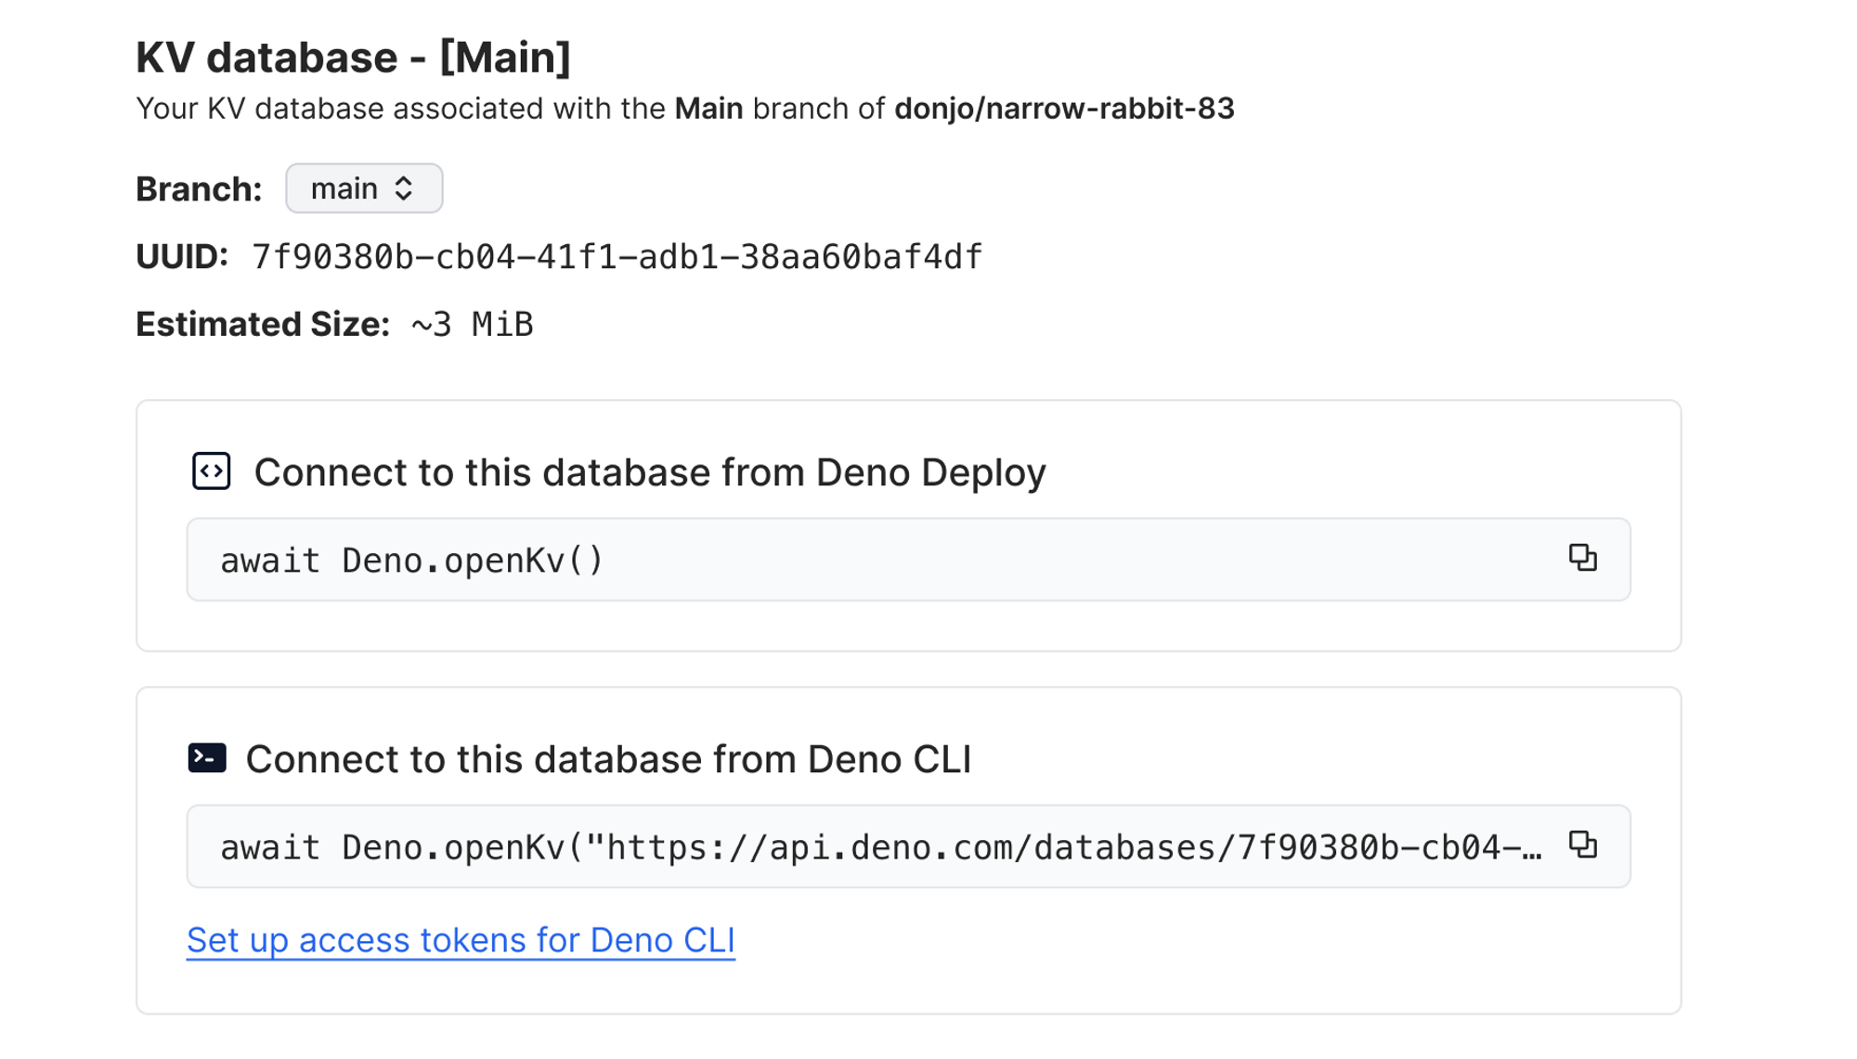The height and width of the screenshot is (1059, 1857).
Task: Click the terminal icon beside Deno CLI heading
Action: [207, 758]
